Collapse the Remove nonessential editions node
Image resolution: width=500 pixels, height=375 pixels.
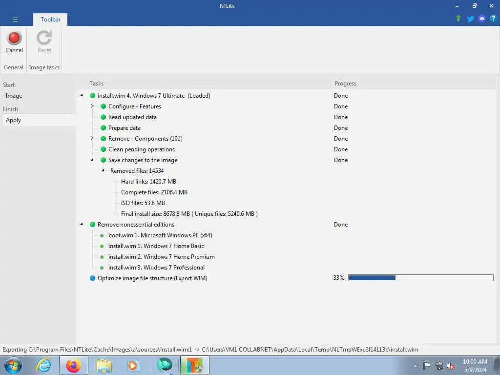[x=82, y=224]
